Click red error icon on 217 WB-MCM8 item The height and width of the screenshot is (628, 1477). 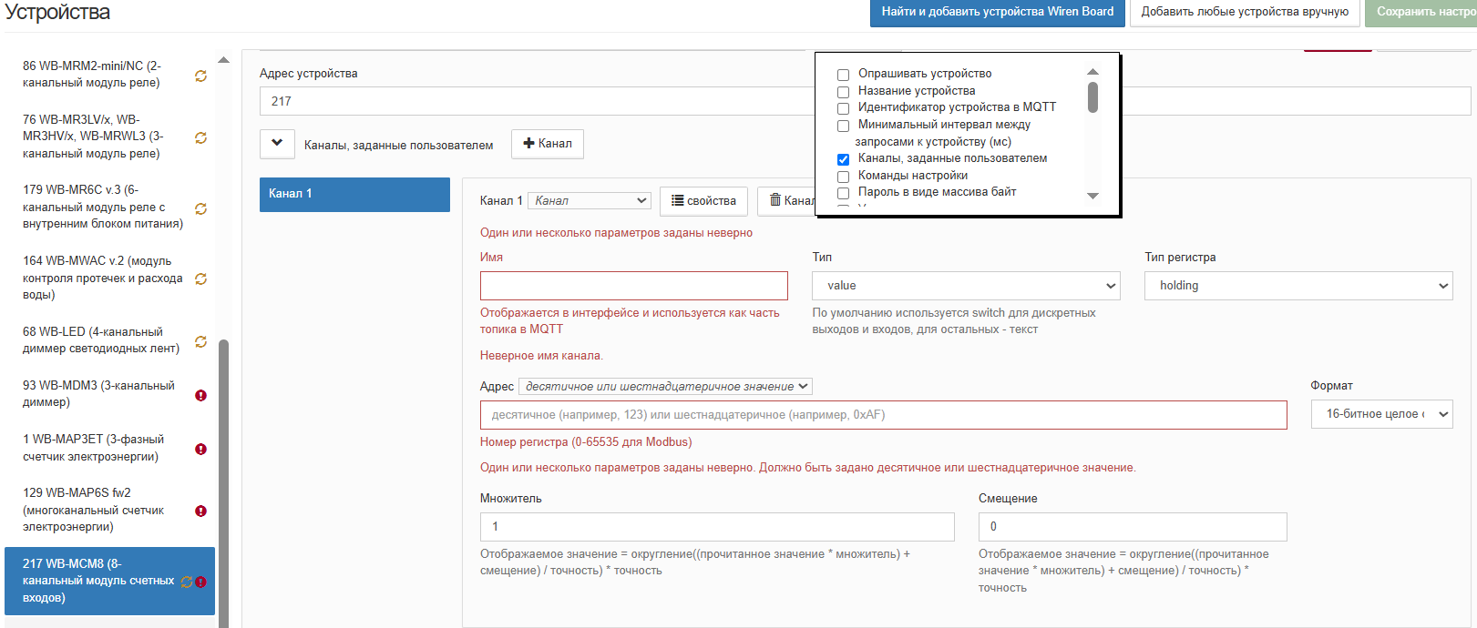(x=200, y=582)
